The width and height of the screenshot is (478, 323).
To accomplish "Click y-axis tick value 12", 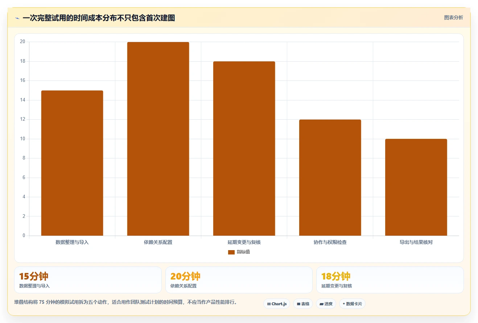I will (23, 119).
